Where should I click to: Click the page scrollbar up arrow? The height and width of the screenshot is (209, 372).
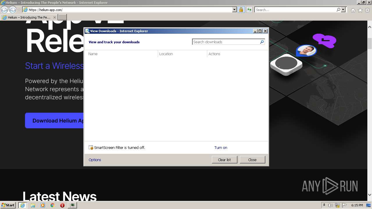click(x=370, y=27)
